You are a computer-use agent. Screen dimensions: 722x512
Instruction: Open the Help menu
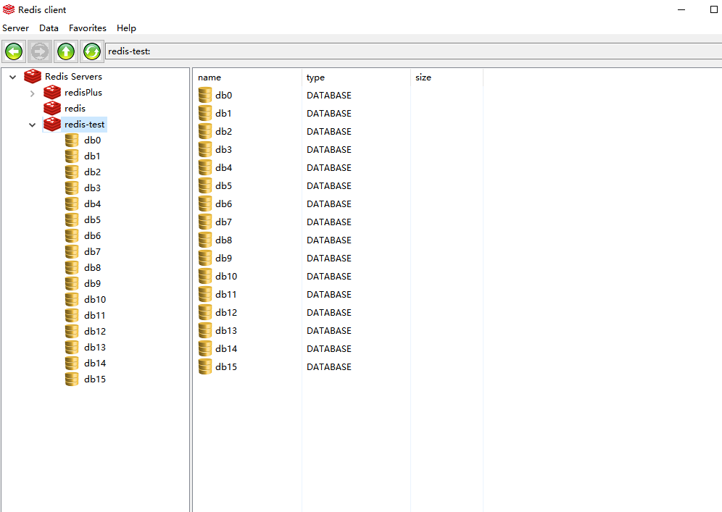pos(126,28)
